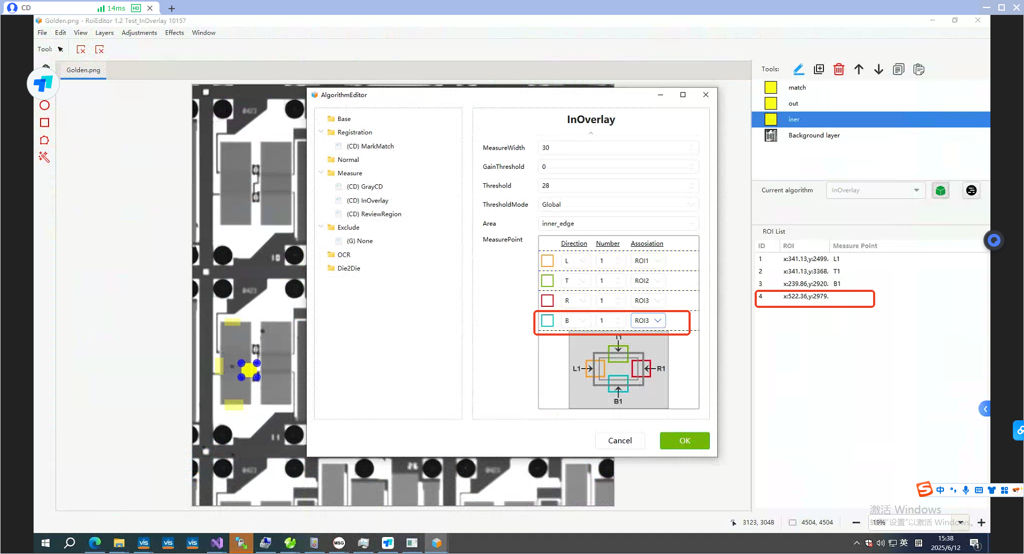Click the paste layer icon

[x=918, y=69]
